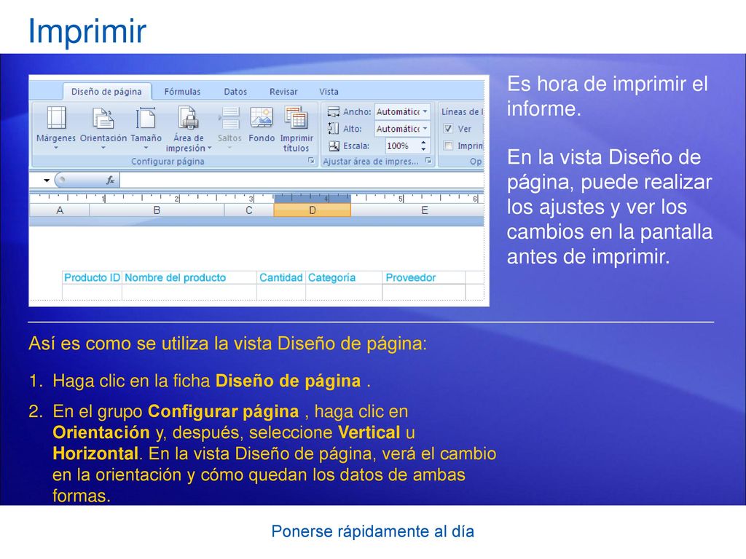Click the Orientación icon

pos(103,118)
